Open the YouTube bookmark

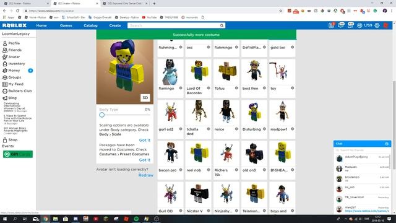click(149, 17)
